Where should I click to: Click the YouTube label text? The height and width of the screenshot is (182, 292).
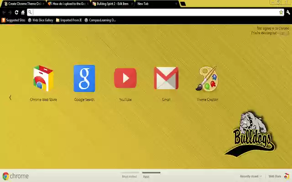pyautogui.click(x=125, y=100)
